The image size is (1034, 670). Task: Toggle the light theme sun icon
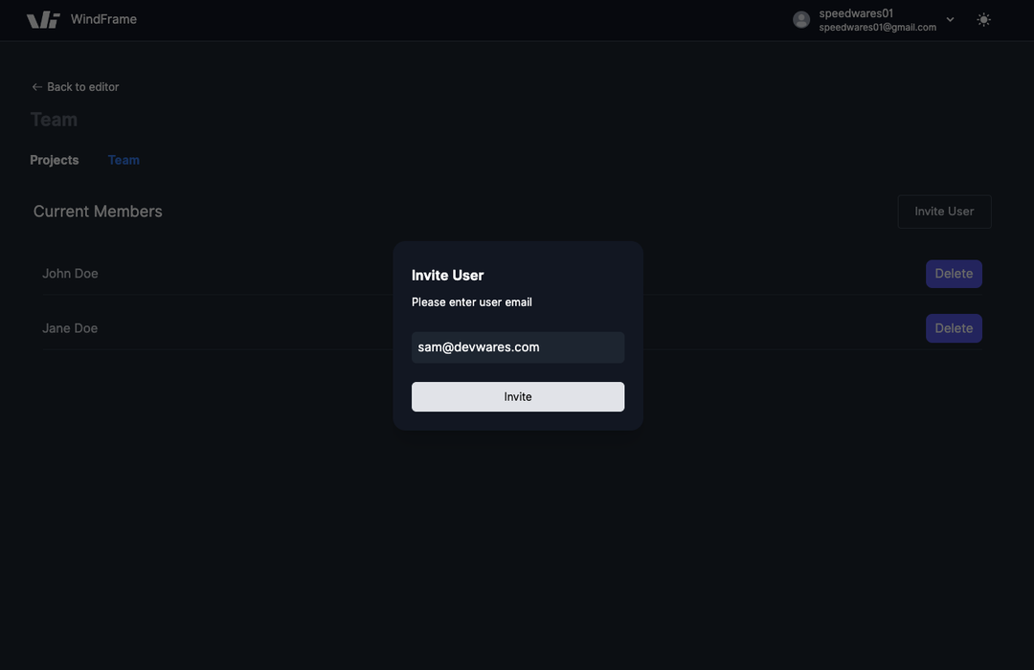click(983, 20)
